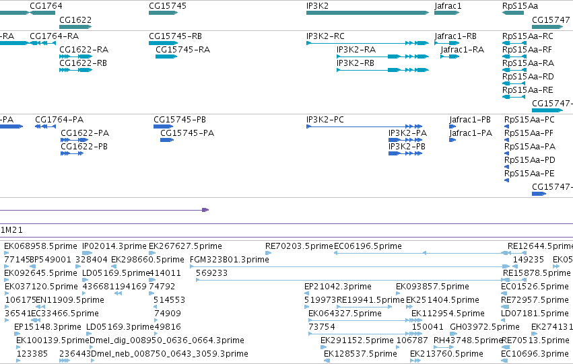Open the Jafrac1-PB protein

tap(470, 120)
